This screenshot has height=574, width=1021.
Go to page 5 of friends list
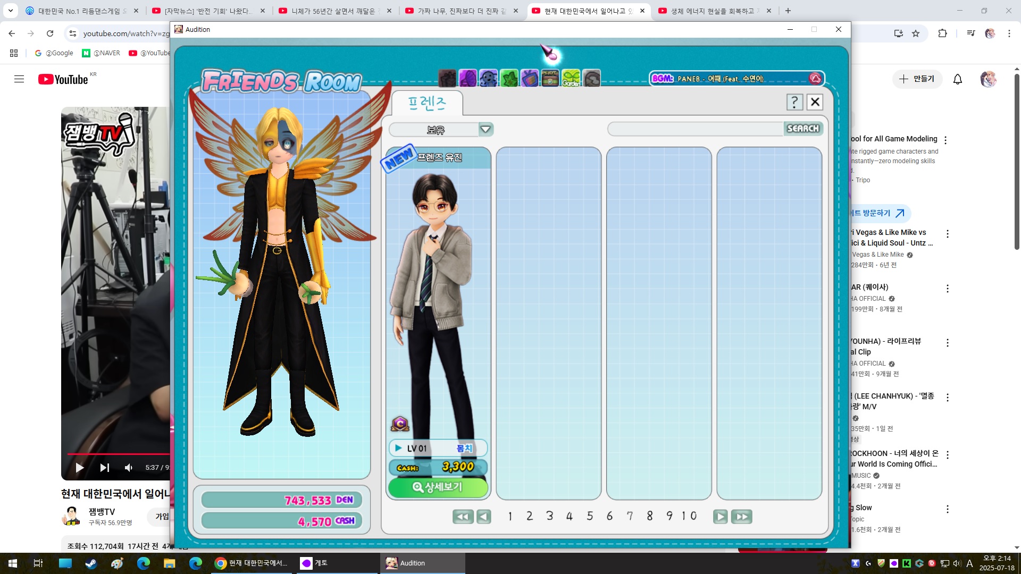(x=590, y=516)
